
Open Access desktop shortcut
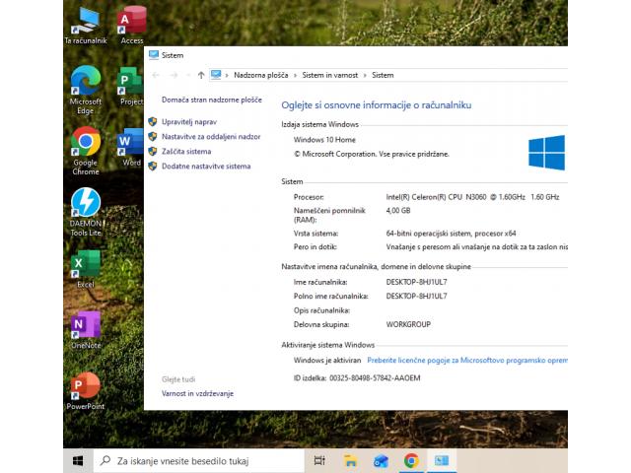click(x=132, y=22)
